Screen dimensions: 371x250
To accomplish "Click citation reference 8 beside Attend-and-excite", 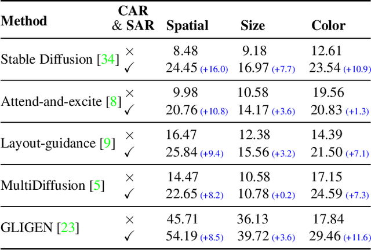I will click(112, 102).
